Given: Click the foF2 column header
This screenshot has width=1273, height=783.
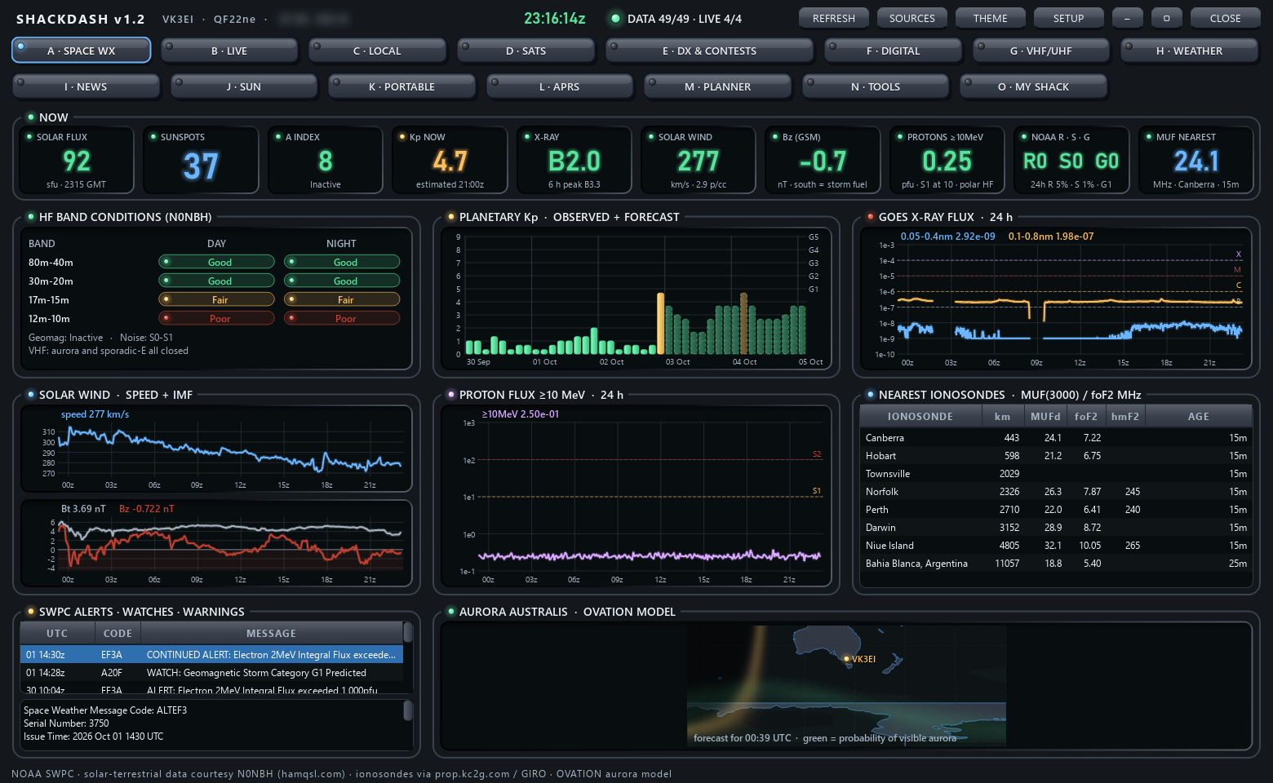Looking at the screenshot, I should [1086, 416].
